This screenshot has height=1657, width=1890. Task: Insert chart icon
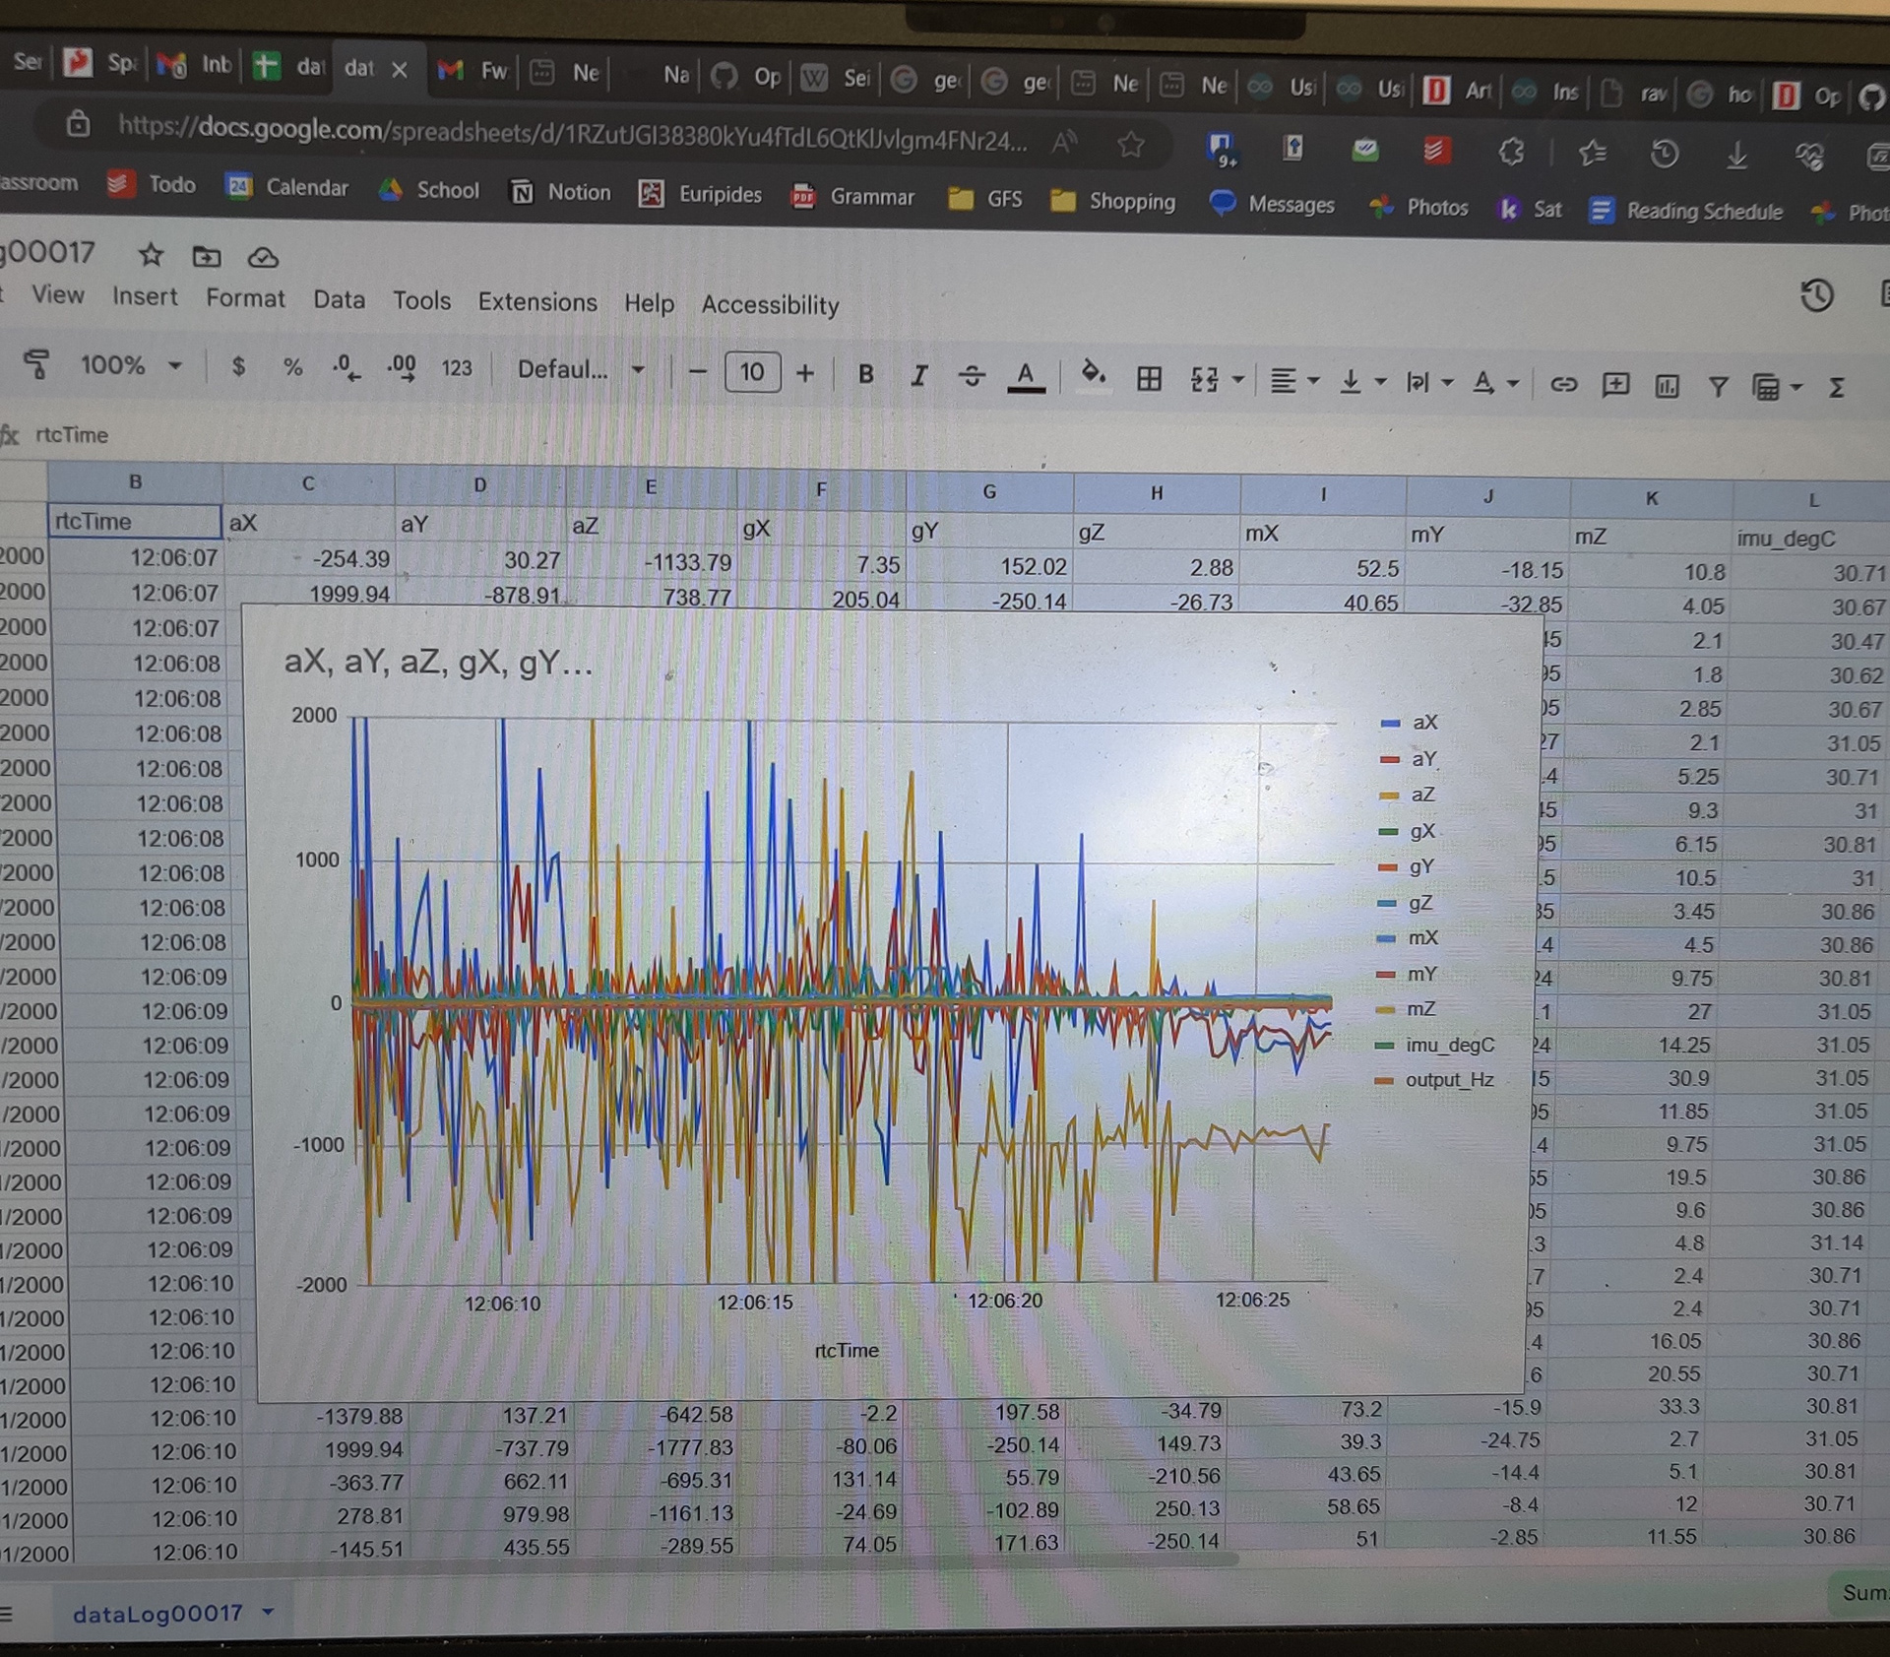point(1667,386)
